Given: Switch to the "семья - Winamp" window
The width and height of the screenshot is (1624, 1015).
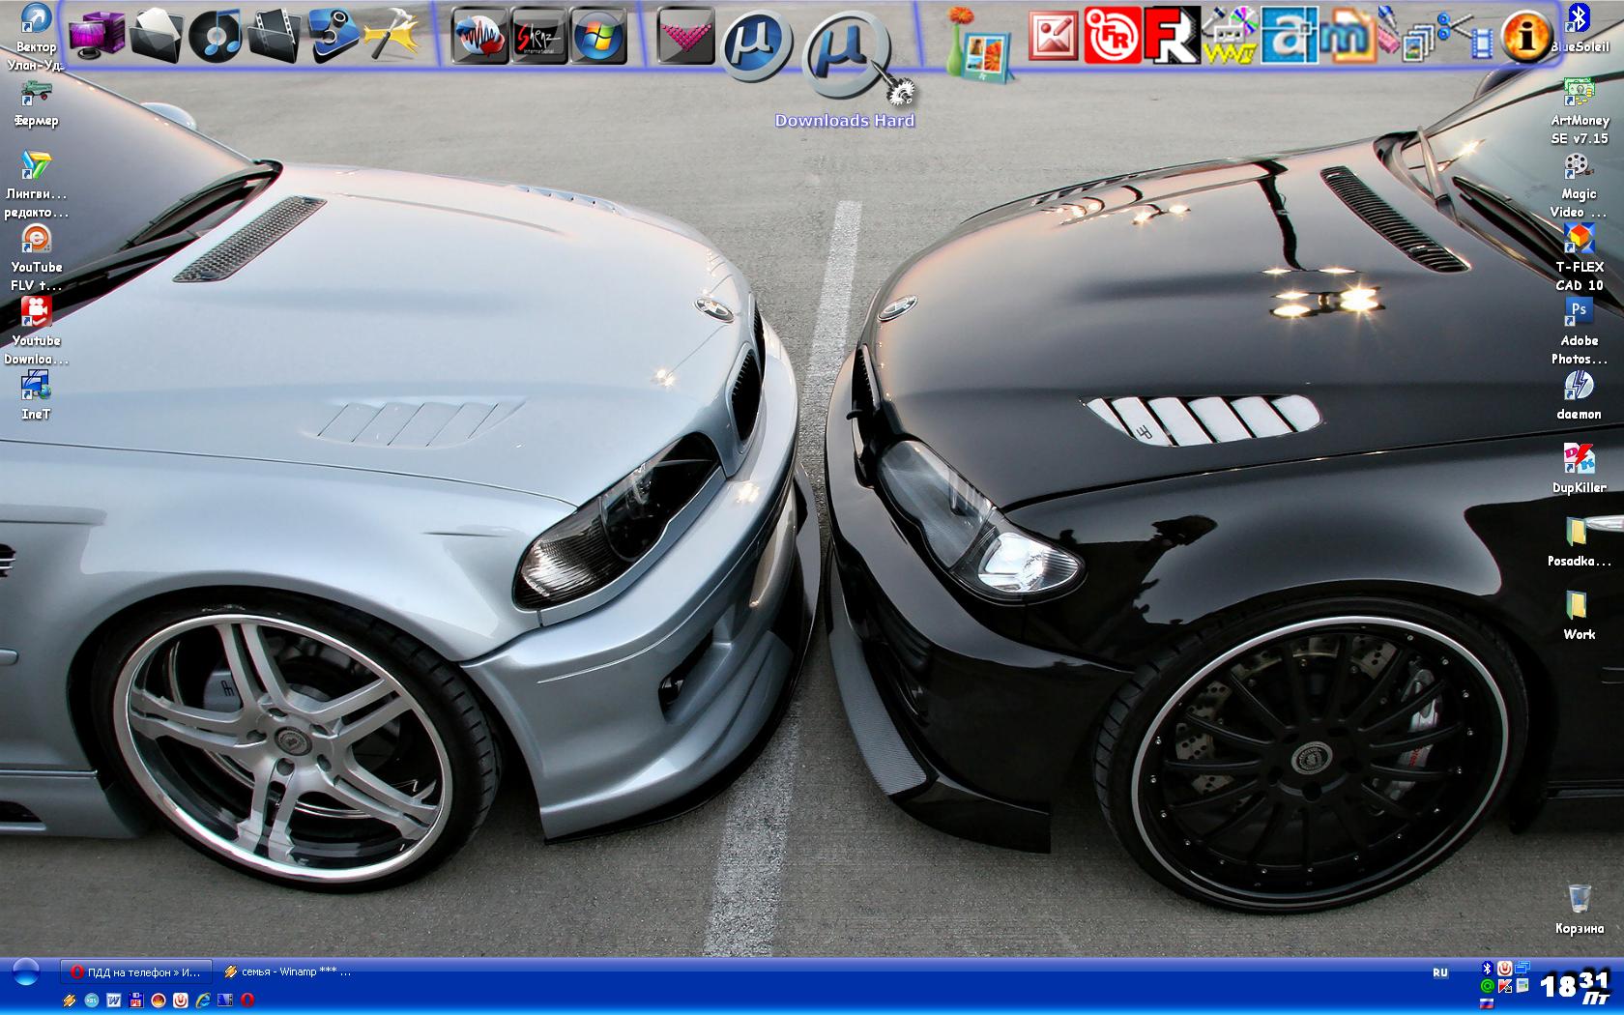Looking at the screenshot, I should 285,971.
